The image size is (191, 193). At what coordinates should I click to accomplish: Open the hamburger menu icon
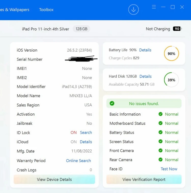[154, 7]
